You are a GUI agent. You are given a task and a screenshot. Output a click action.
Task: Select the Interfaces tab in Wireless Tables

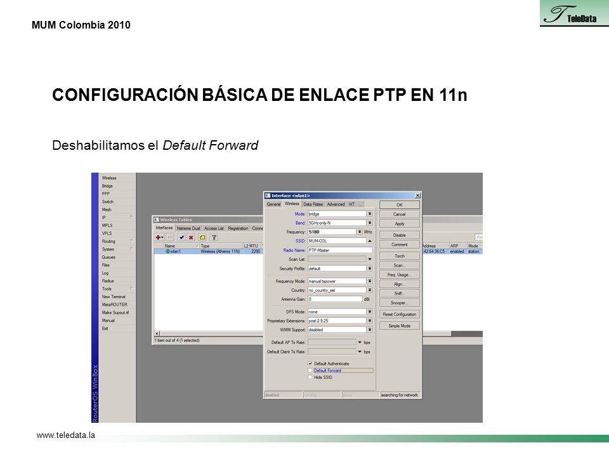point(164,228)
